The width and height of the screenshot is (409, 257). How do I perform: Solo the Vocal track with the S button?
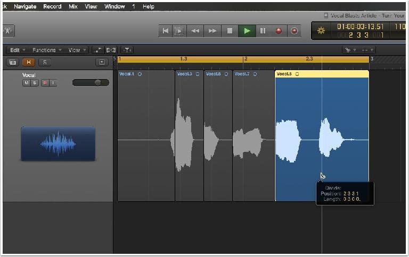[x=34, y=83]
